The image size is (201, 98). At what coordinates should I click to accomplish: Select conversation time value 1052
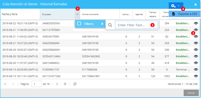point(167,76)
